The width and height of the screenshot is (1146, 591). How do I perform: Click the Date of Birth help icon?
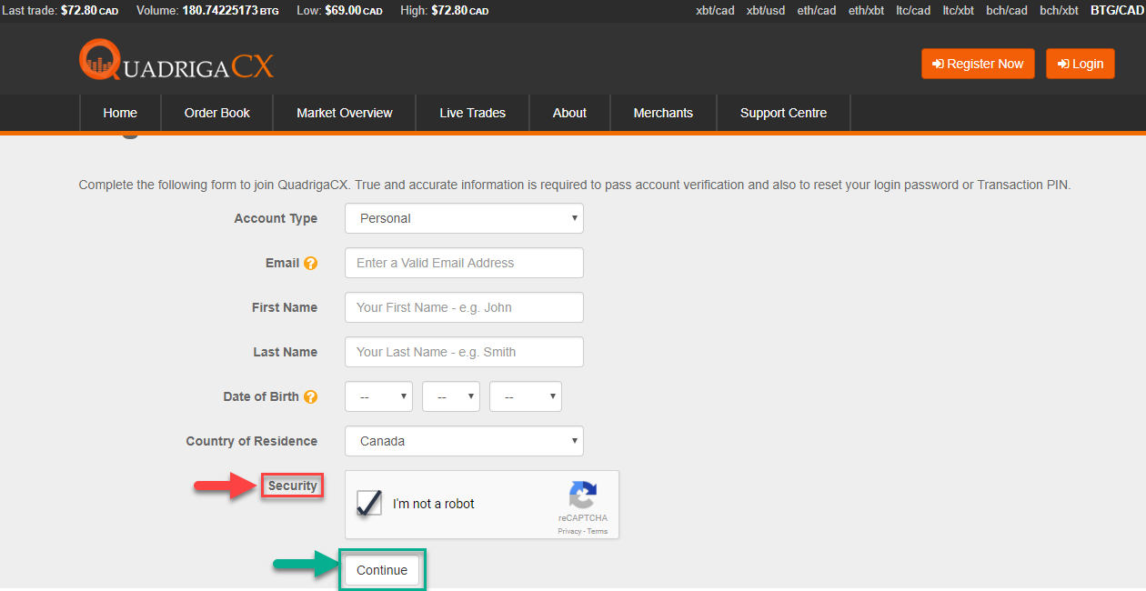(311, 396)
